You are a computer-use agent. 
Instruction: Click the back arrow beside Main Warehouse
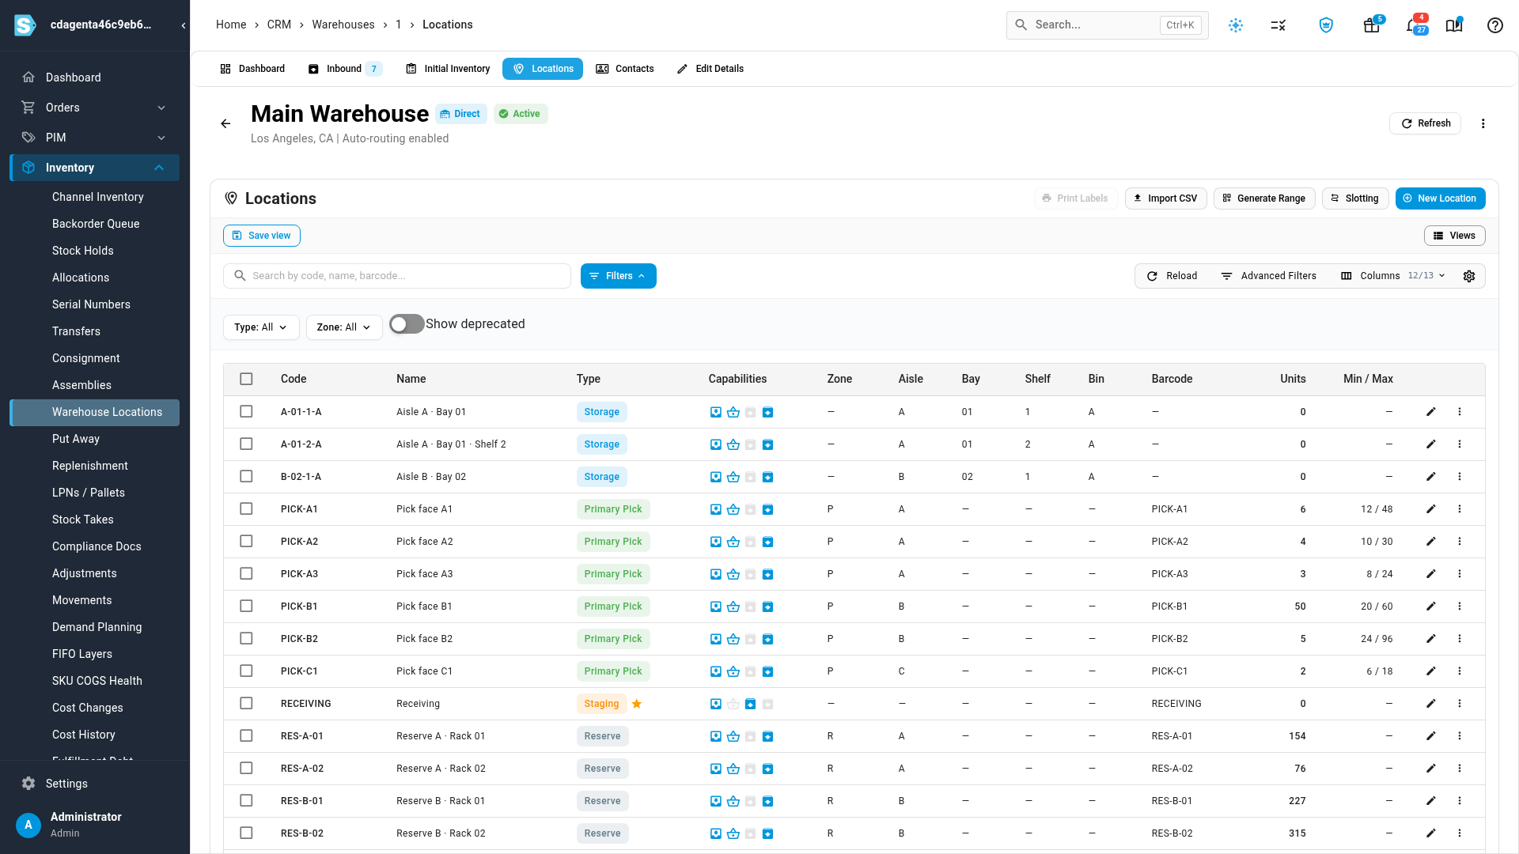pos(225,123)
